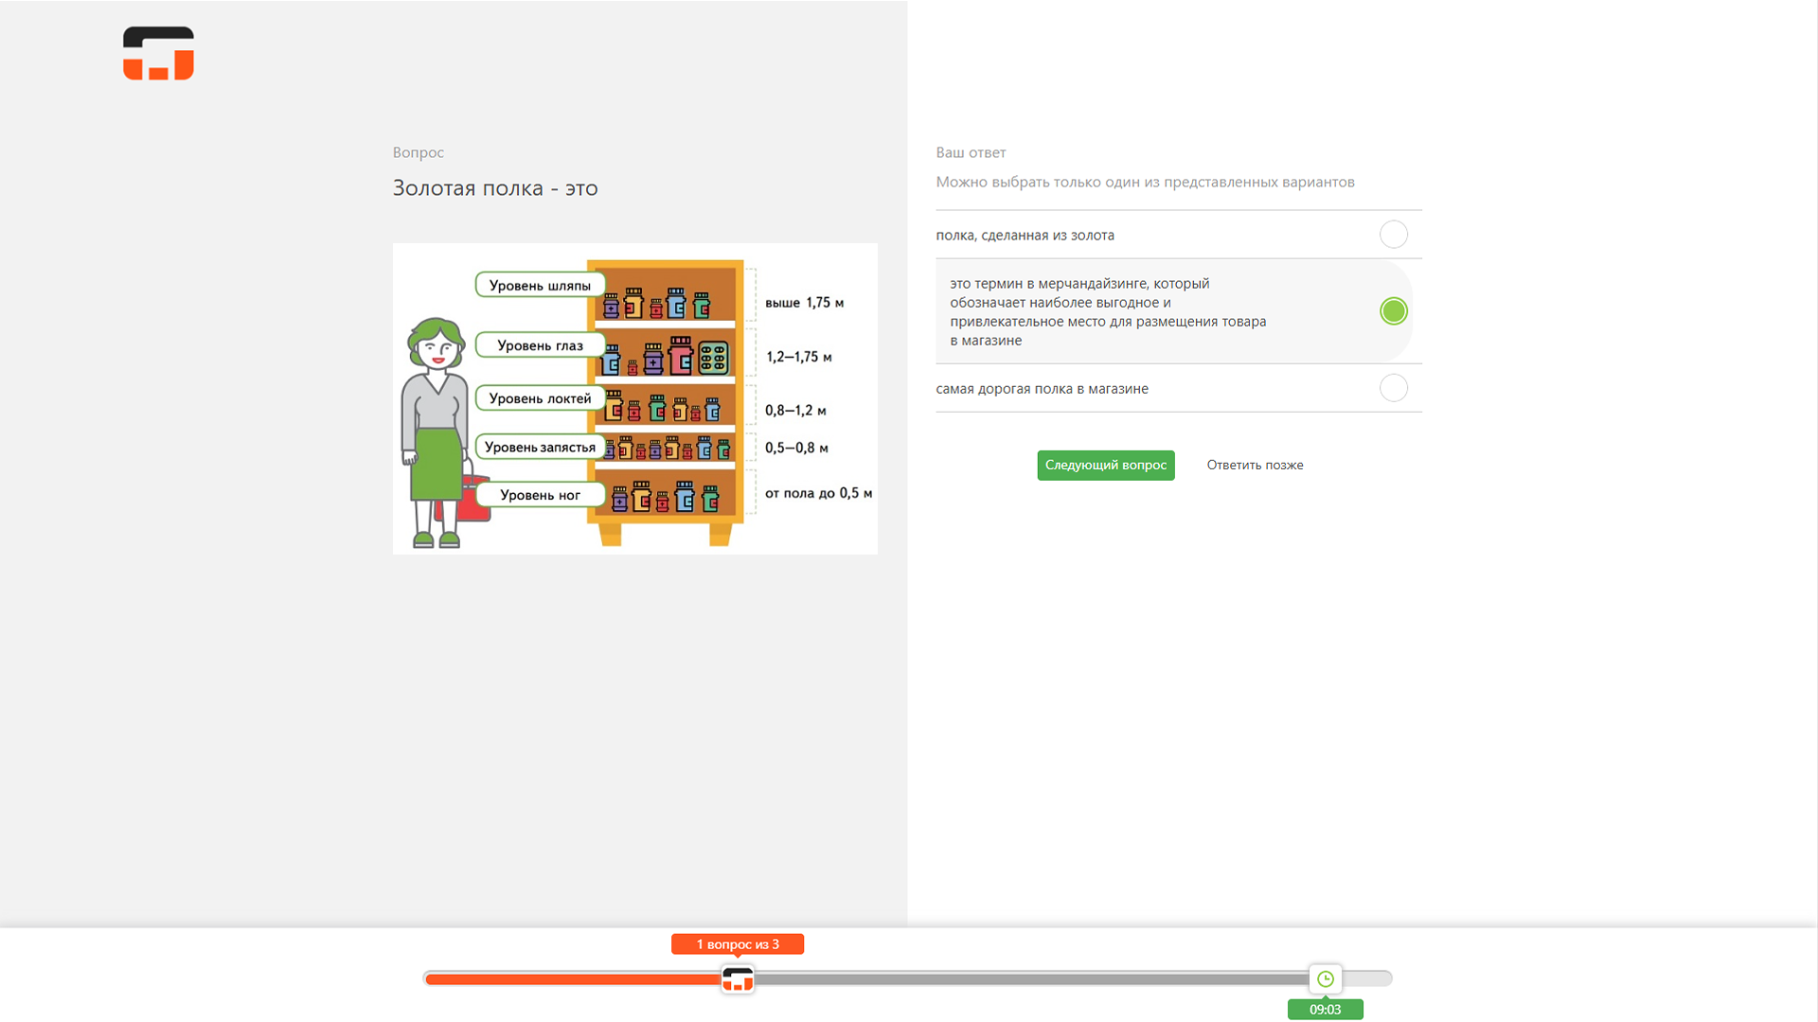Select radio for 'полка, сделанная из золота'
The width and height of the screenshot is (1818, 1022).
pyautogui.click(x=1393, y=235)
